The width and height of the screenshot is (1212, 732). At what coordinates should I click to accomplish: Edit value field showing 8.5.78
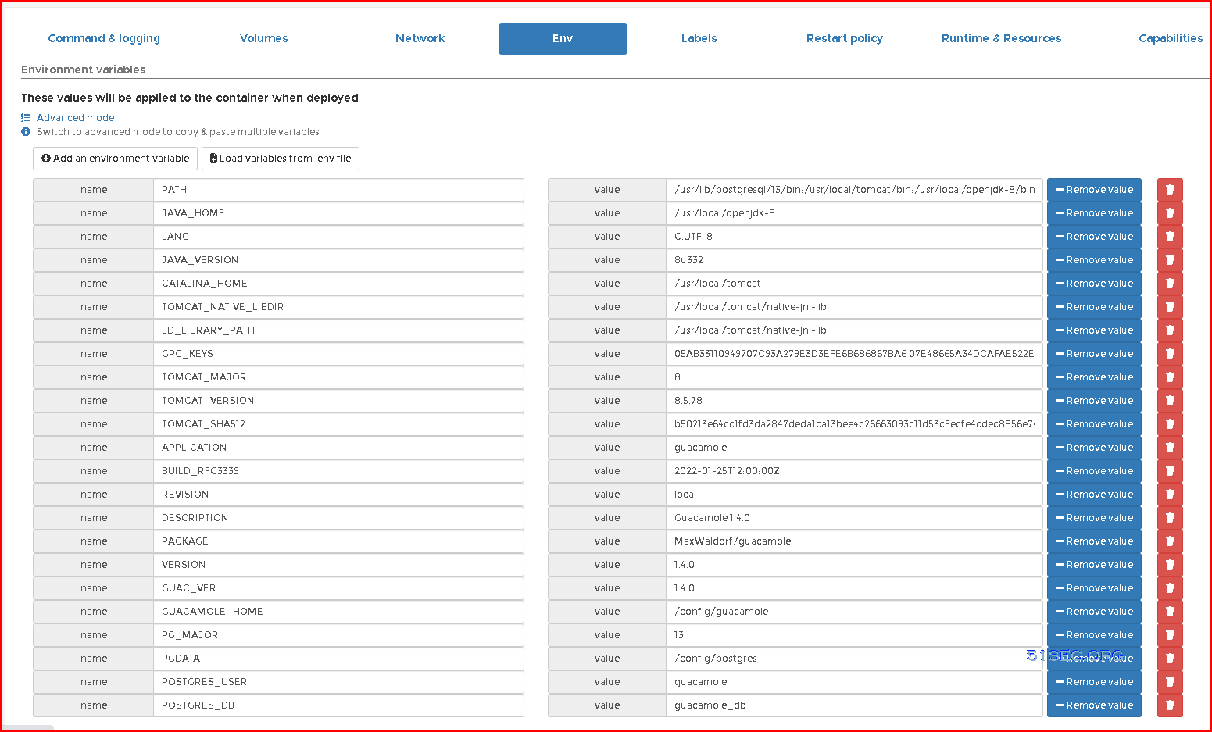coord(855,401)
